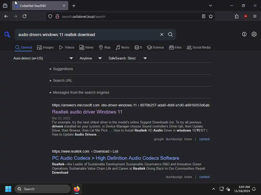Open Realtek audio driver Windows 11 result
The width and height of the screenshot is (261, 195).
point(87,112)
